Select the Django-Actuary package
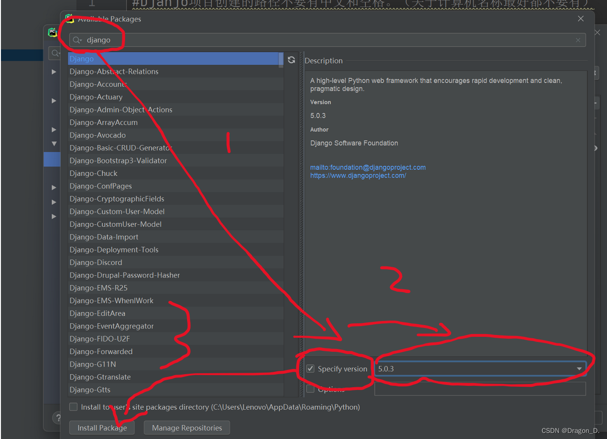The image size is (607, 439). [176, 97]
